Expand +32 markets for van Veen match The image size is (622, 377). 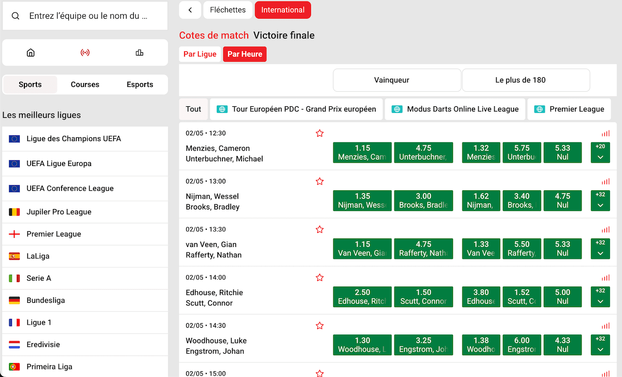tap(600, 249)
